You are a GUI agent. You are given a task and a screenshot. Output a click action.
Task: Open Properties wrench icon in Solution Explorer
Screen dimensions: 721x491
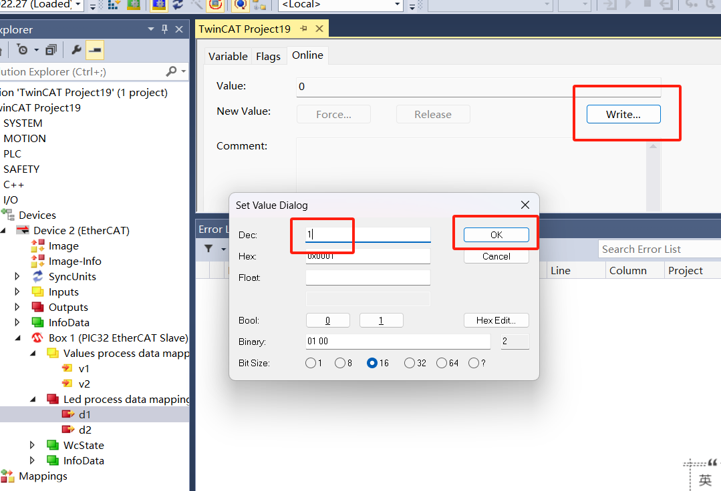coord(76,49)
